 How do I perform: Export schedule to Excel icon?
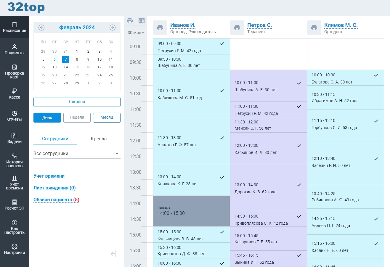click(x=142, y=21)
